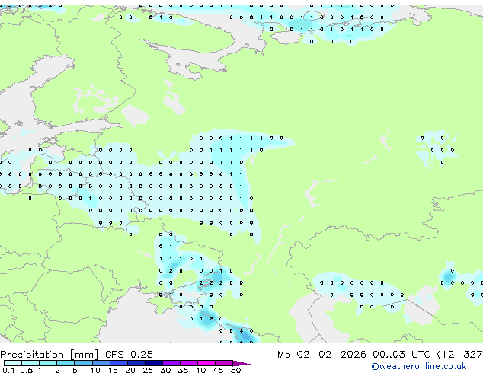483x373 pixels.
Task: Click the '25' legend scale value
Action: point(148,370)
